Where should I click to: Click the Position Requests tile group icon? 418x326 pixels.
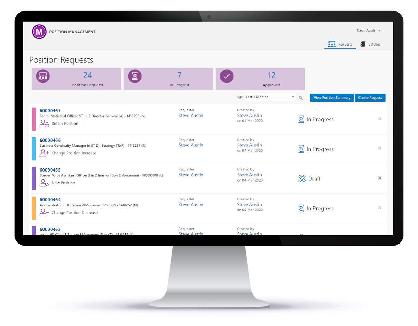(43, 76)
